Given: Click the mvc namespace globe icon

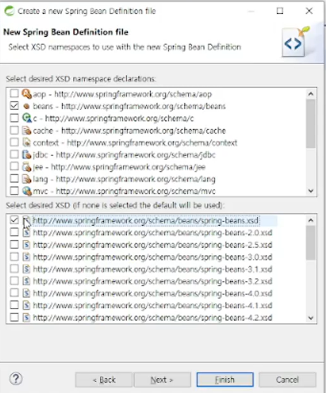Looking at the screenshot, I should [x=26, y=191].
